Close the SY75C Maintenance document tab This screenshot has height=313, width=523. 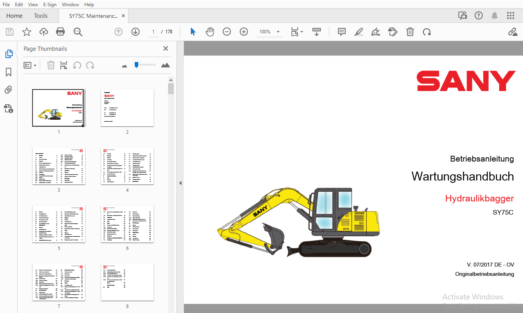click(123, 16)
